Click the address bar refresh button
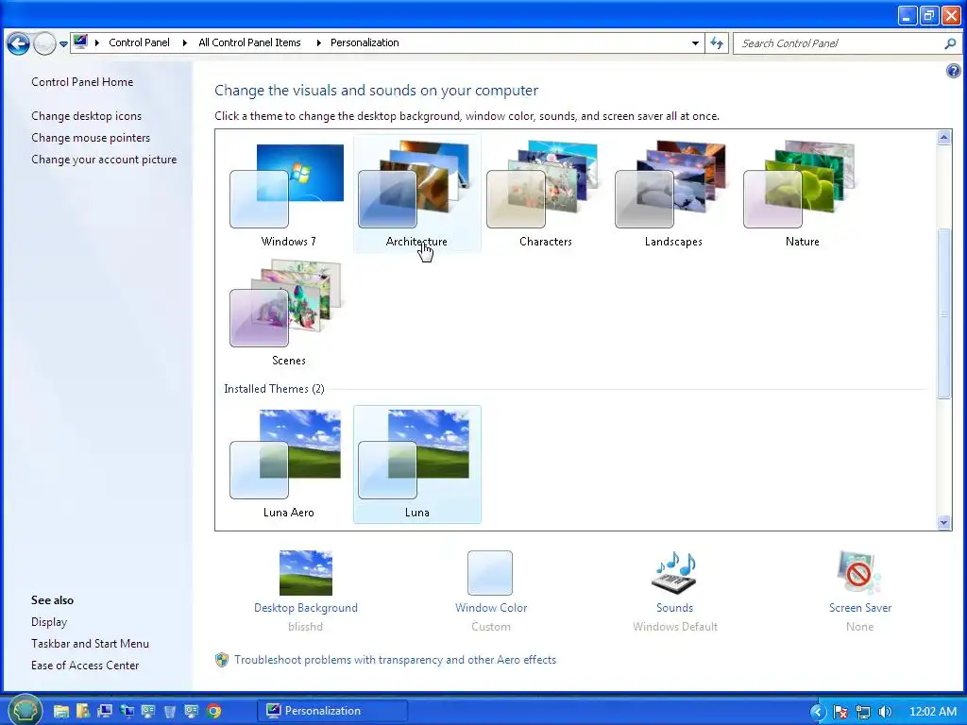This screenshot has width=967, height=725. [717, 43]
